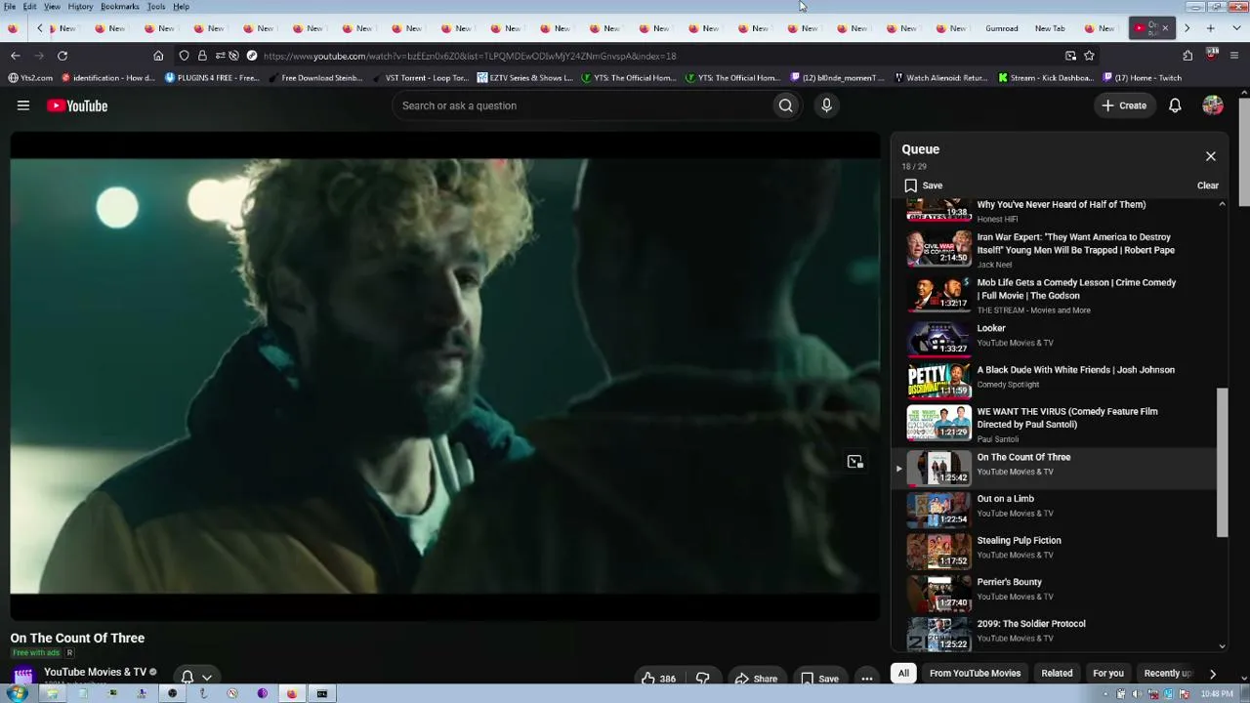1250x703 pixels.
Task: Reload the page in Firefox
Action: (x=62, y=56)
